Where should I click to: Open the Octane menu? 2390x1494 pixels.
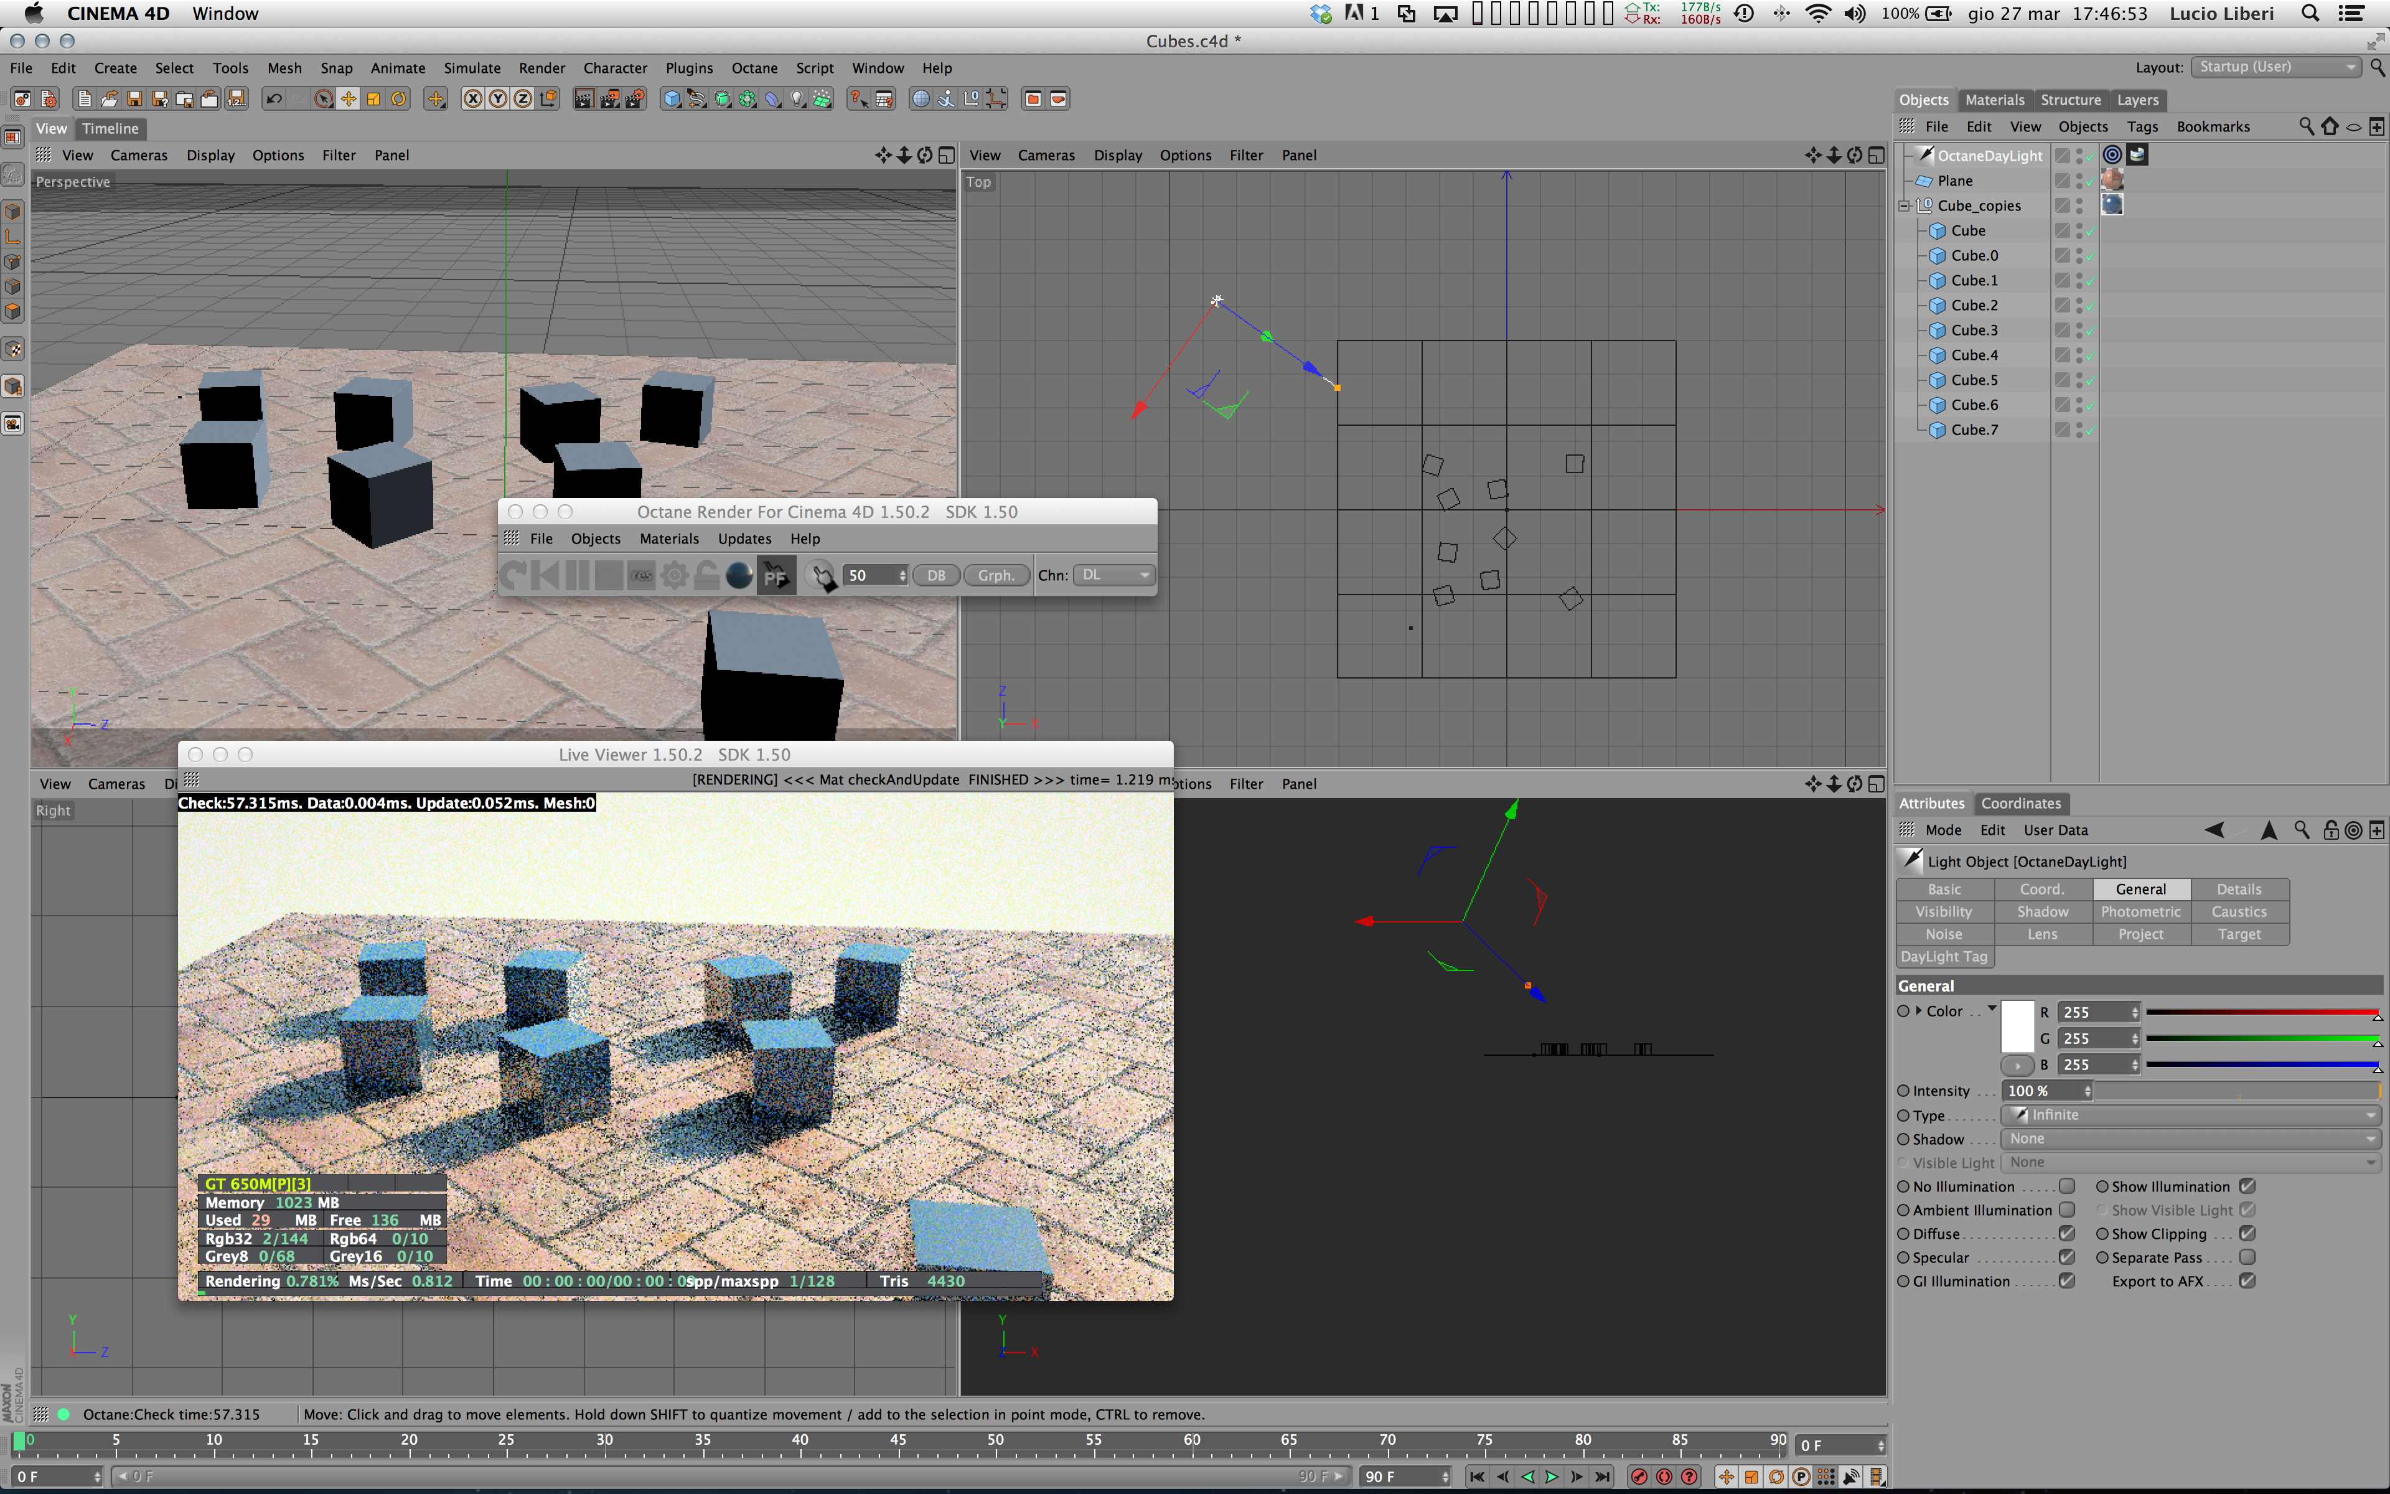point(754,68)
